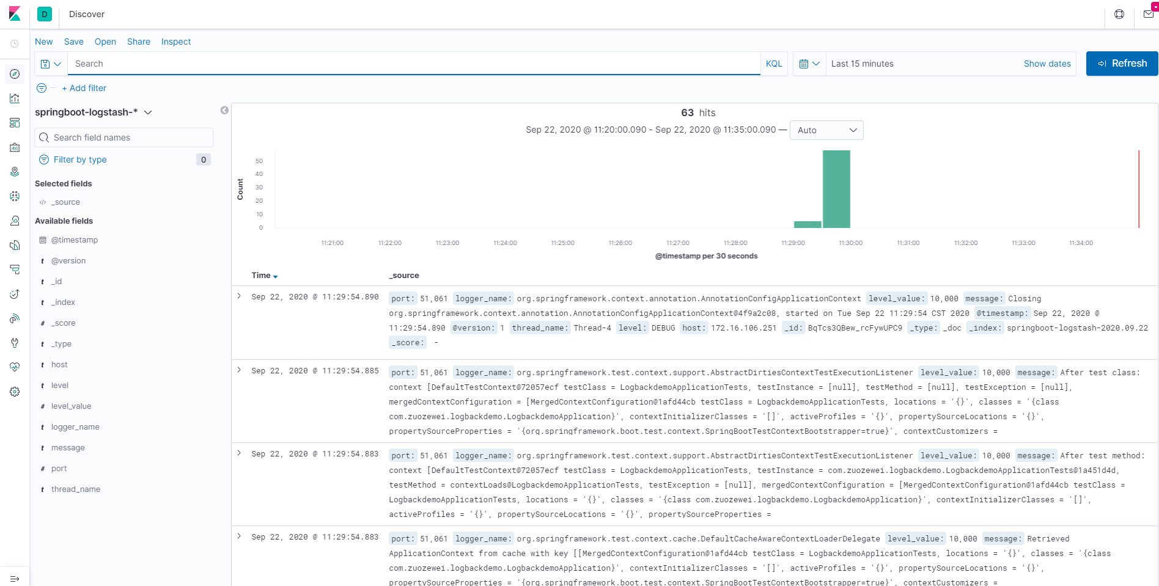Expand the 11:29:54.890 log row
The image size is (1159, 586).
point(239,296)
